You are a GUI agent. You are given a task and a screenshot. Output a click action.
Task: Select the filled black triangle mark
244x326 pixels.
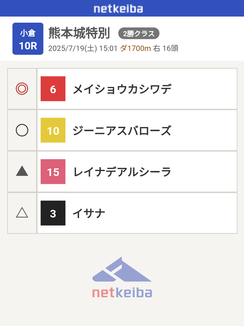(22, 171)
